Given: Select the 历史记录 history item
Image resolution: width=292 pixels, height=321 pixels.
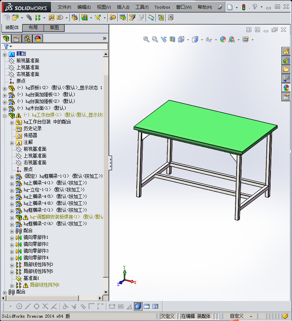Looking at the screenshot, I should (x=32, y=128).
